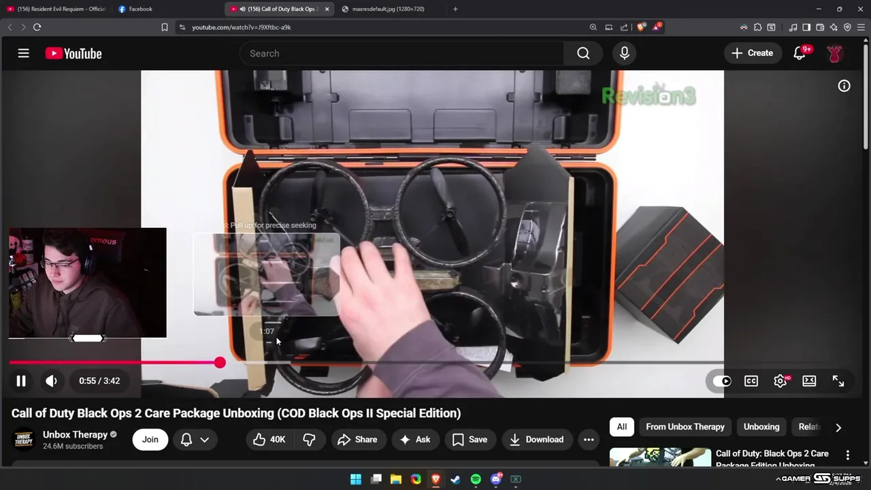Toggle the autoplay switch

(721, 381)
